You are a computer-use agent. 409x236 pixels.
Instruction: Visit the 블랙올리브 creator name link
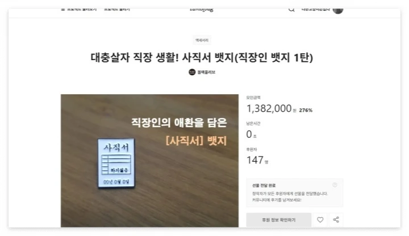coord(206,72)
